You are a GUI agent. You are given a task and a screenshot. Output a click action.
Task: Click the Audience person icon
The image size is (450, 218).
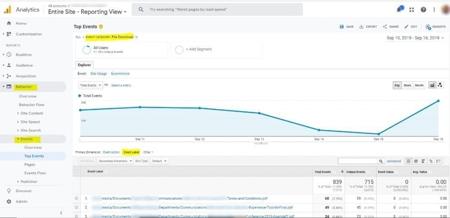pos(9,65)
